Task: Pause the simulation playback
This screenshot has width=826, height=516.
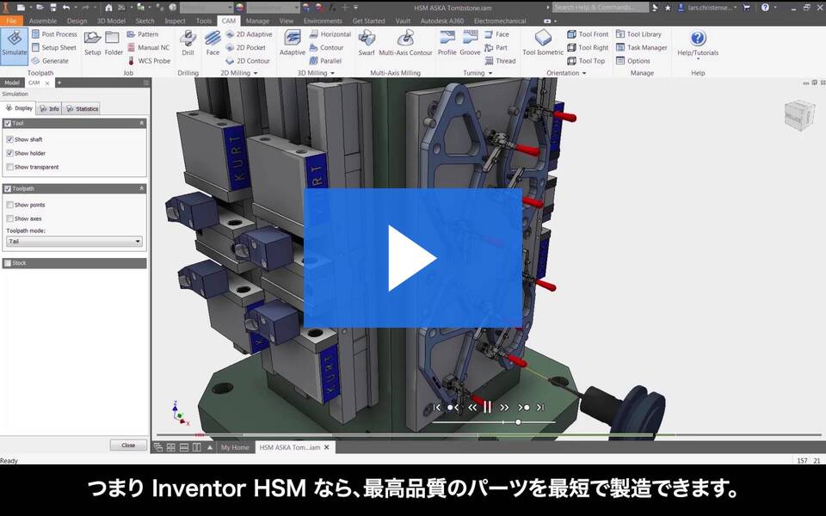Action: point(487,407)
